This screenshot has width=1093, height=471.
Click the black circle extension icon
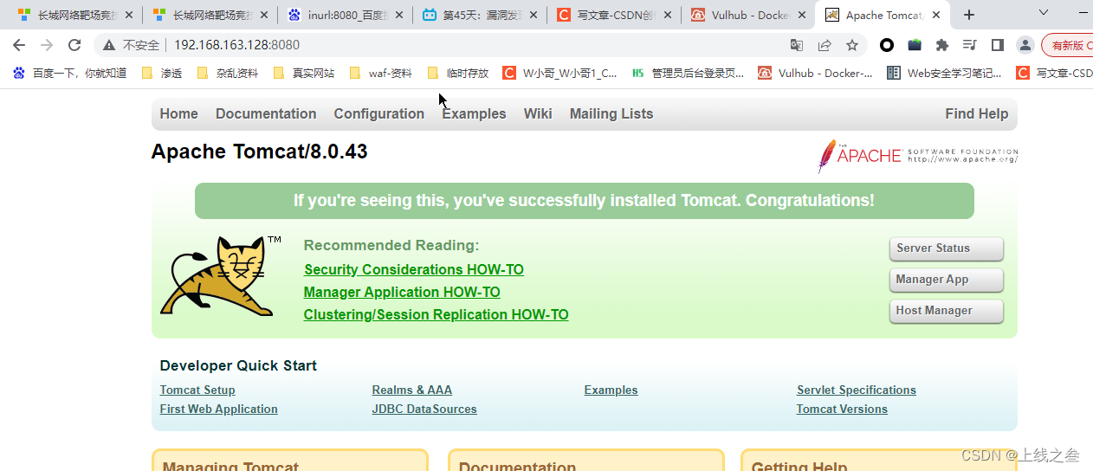point(887,45)
